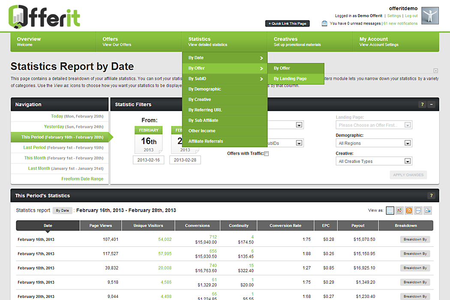Select the XML code view icon
Screen dimensions: 450x300
(x=418, y=210)
